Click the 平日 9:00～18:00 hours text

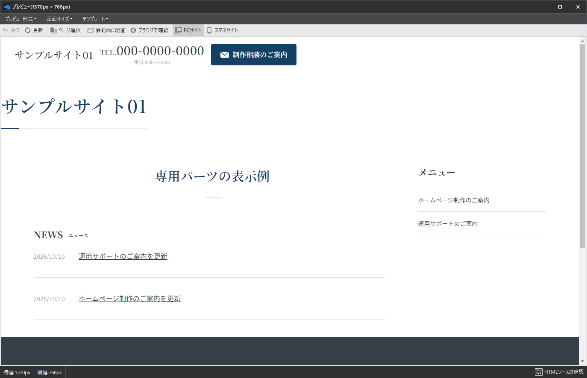[x=152, y=62]
